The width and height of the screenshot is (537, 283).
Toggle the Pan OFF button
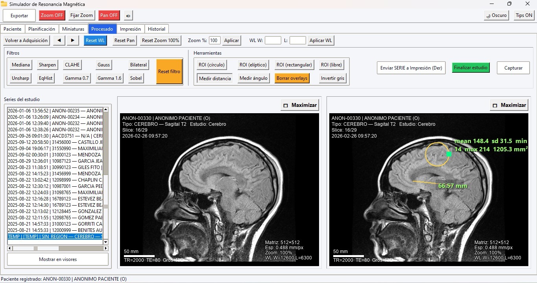(109, 15)
